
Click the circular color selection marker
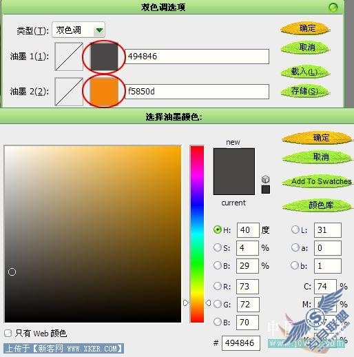click(12, 272)
